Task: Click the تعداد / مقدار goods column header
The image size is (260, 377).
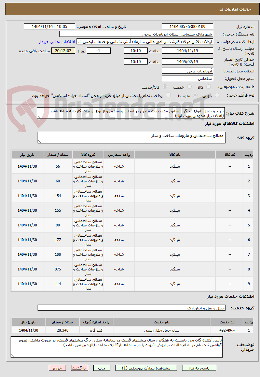Action: point(58,155)
